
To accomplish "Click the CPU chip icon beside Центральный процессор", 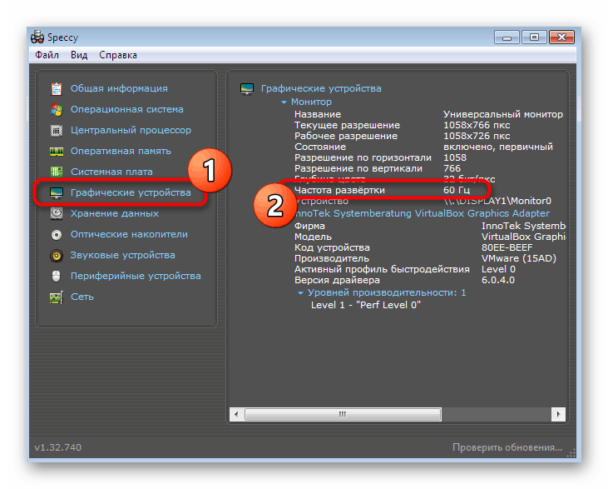I will 57,131.
